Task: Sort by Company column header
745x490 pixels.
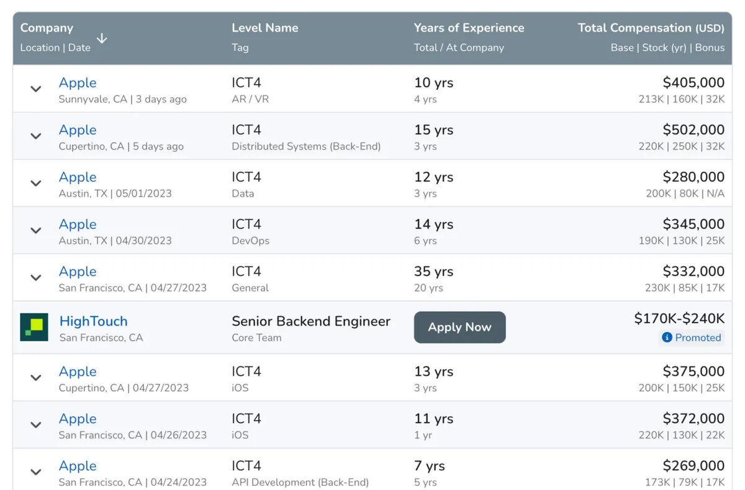Action: 47,28
